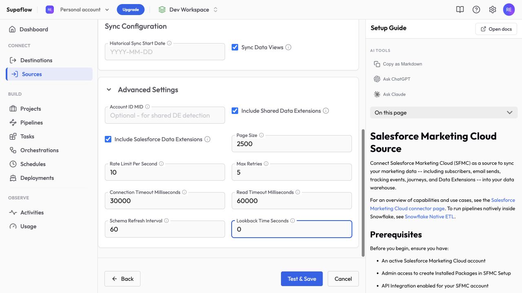Click the Read Timeout Milliseconds field
Viewport: 522px width, 293px height.
292,201
